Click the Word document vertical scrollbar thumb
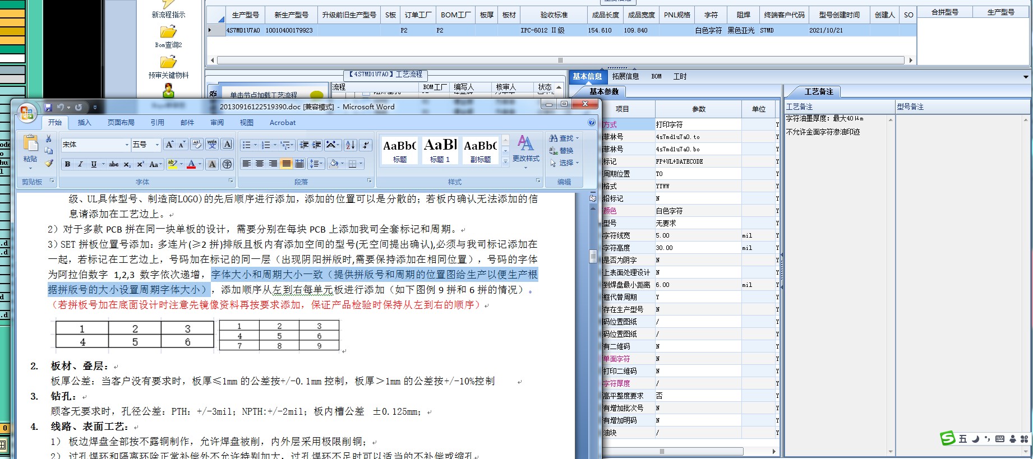The width and height of the screenshot is (1033, 459). (x=593, y=256)
